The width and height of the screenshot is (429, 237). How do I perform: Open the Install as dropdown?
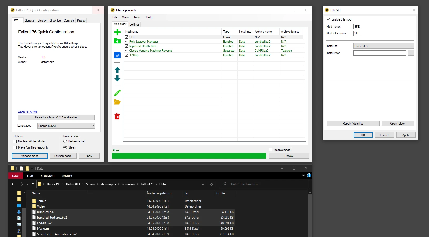coord(384,46)
